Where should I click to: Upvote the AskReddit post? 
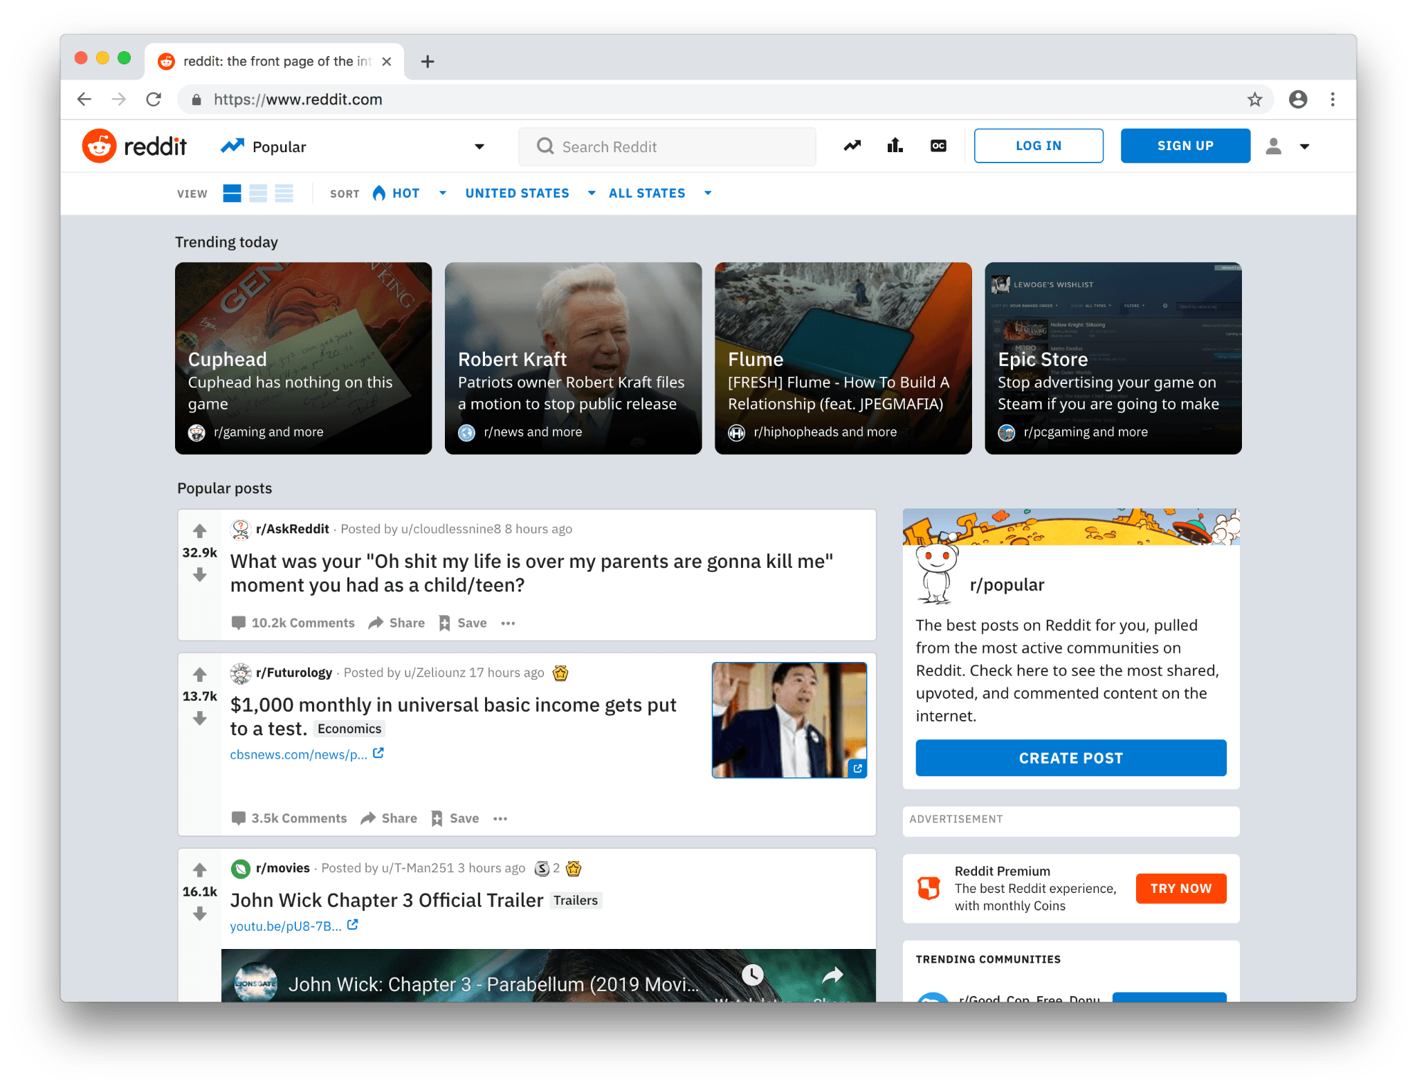(x=200, y=531)
